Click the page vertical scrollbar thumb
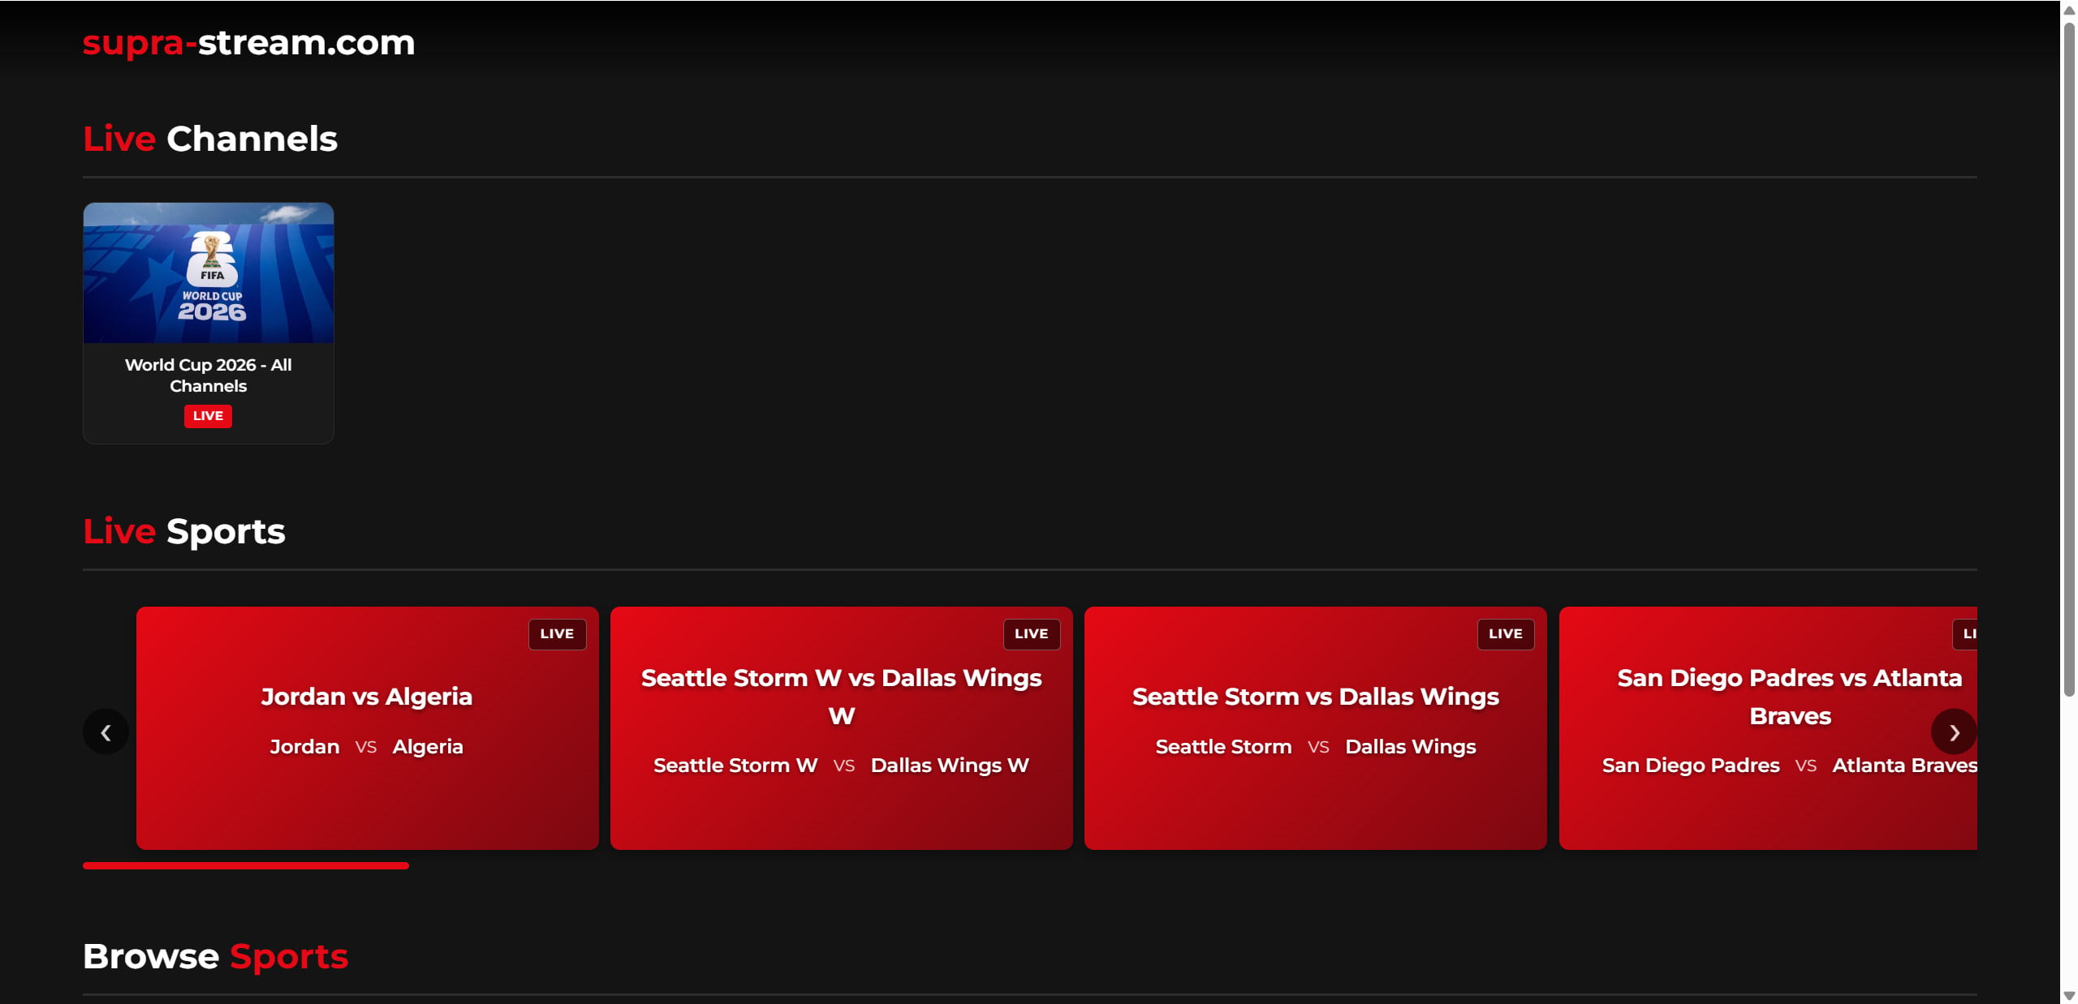Screen dimensions: 2078x1004 [x=2069, y=358]
